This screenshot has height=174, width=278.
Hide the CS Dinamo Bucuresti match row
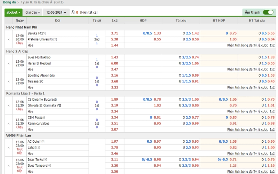point(8,105)
